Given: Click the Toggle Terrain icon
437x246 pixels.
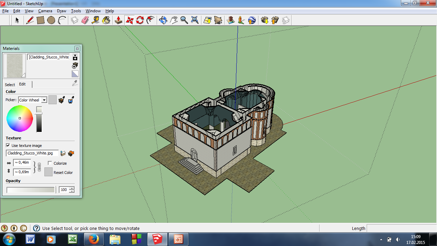Looking at the screenshot, I should pos(218,20).
